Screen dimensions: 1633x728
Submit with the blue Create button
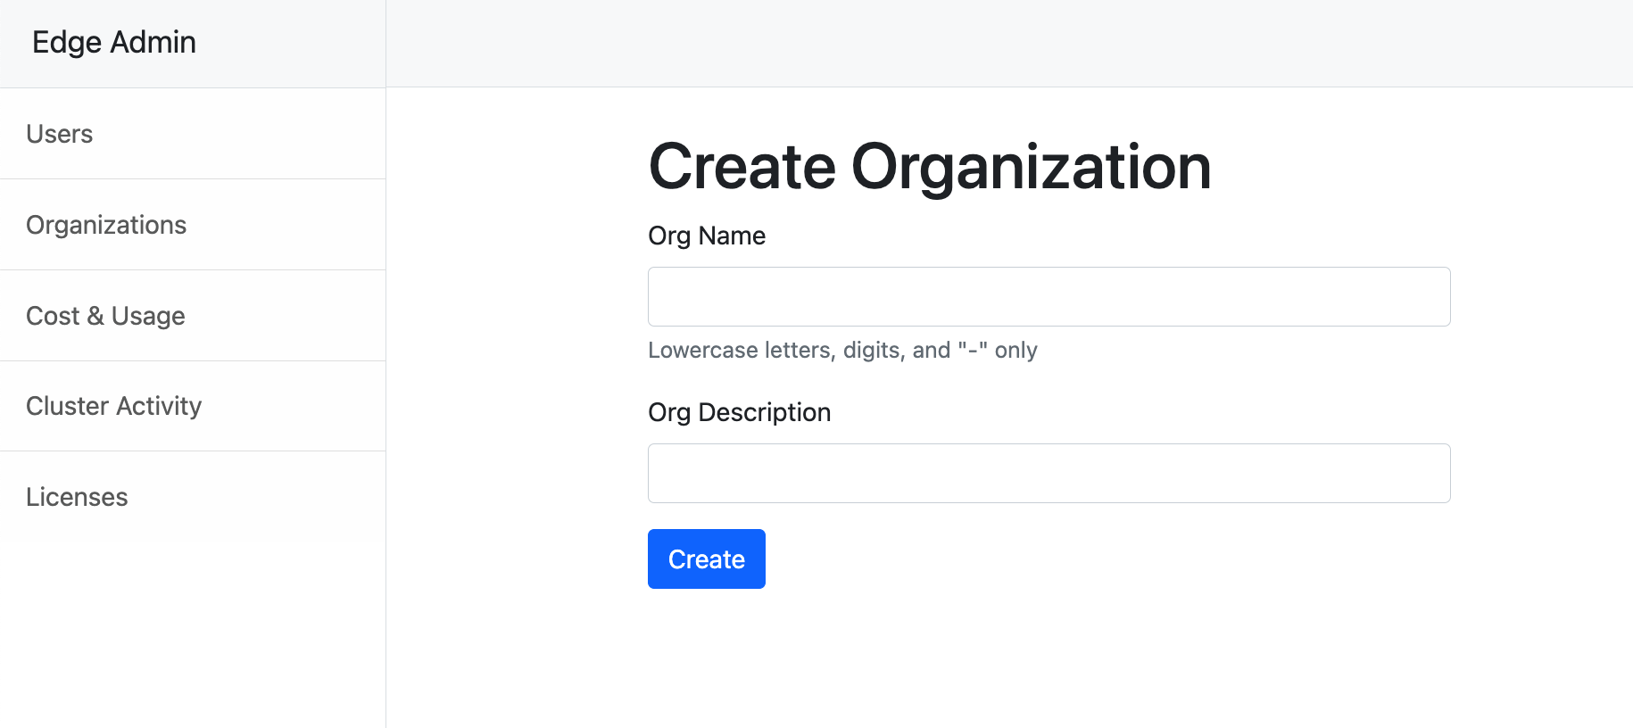(x=707, y=559)
